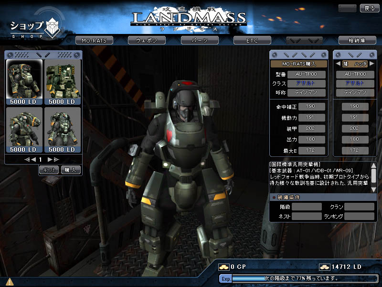
Task: Click the unlabeled tab between ETC and 格納庫
Action: tap(305, 40)
